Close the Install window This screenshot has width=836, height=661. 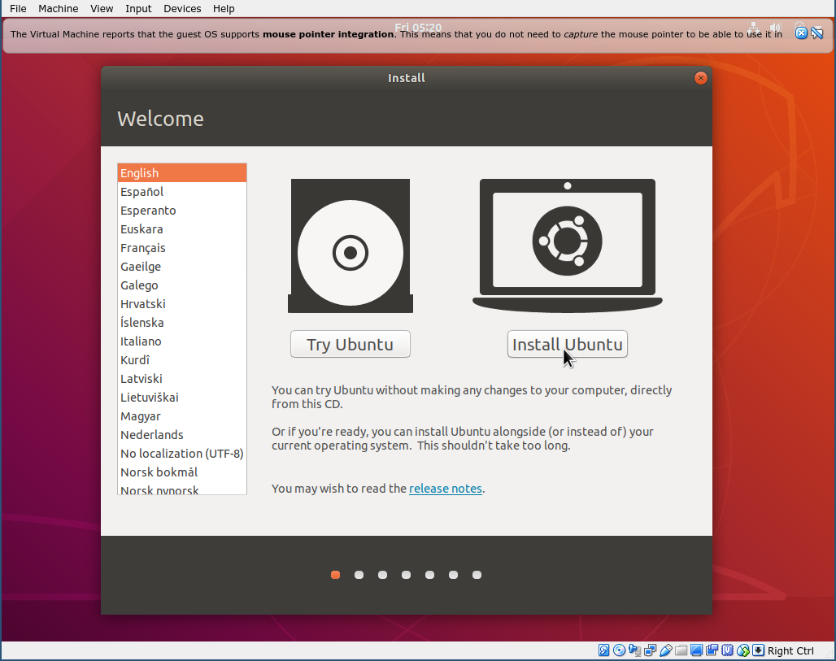[700, 78]
